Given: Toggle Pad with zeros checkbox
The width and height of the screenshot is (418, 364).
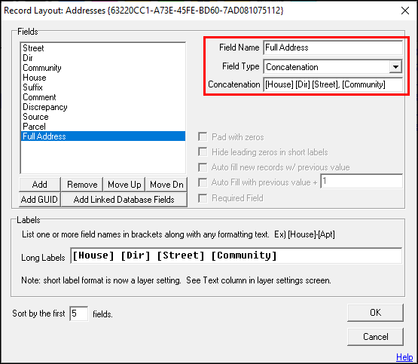Looking at the screenshot, I should pos(203,137).
